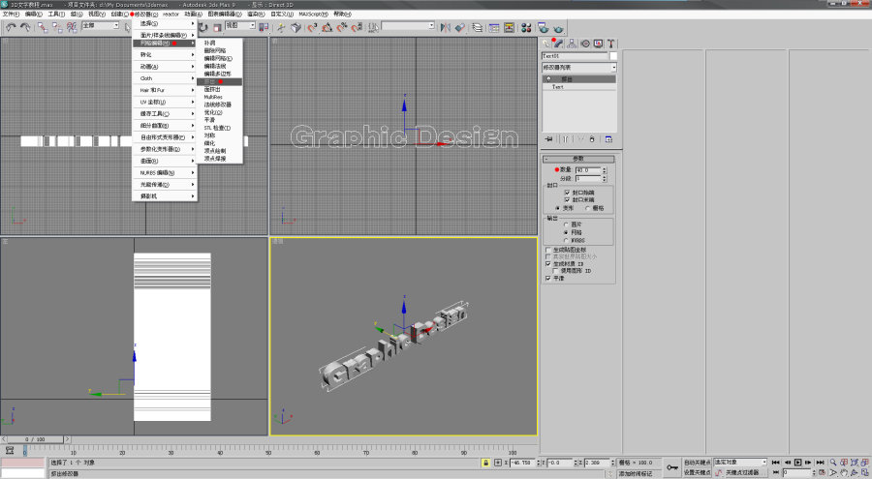Choose STL Check (STL 检查) in submenu
This screenshot has height=479, width=872.
(219, 128)
